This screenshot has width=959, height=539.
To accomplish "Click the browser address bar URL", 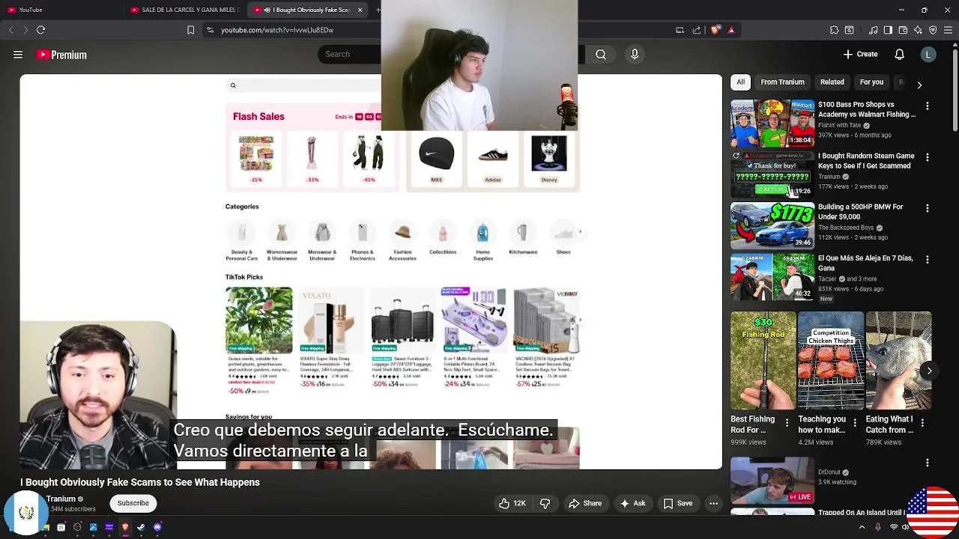I will click(277, 30).
